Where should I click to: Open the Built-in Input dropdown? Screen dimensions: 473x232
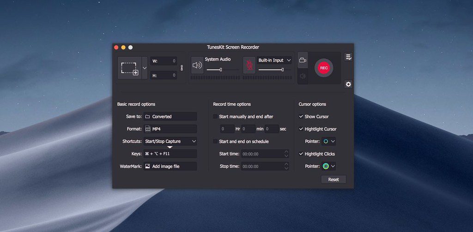pyautogui.click(x=274, y=61)
